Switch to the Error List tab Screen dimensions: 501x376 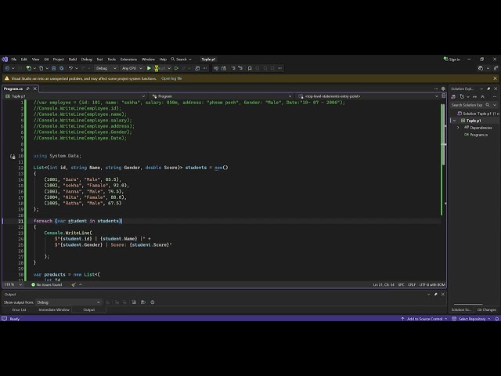(x=19, y=309)
